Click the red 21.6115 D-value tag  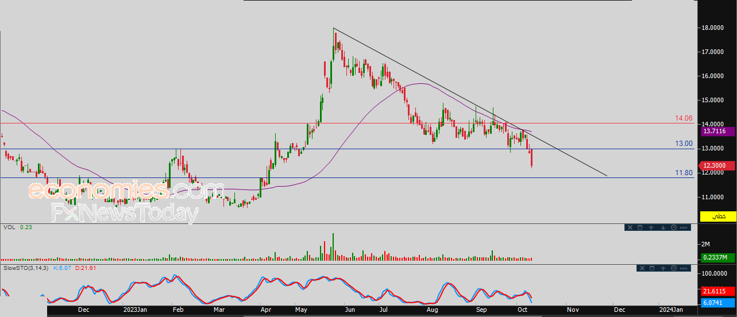(x=718, y=292)
